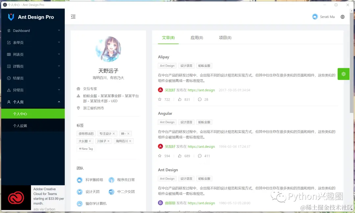Star the Alipay article
Screen dimensions: 355x213
click(159, 99)
